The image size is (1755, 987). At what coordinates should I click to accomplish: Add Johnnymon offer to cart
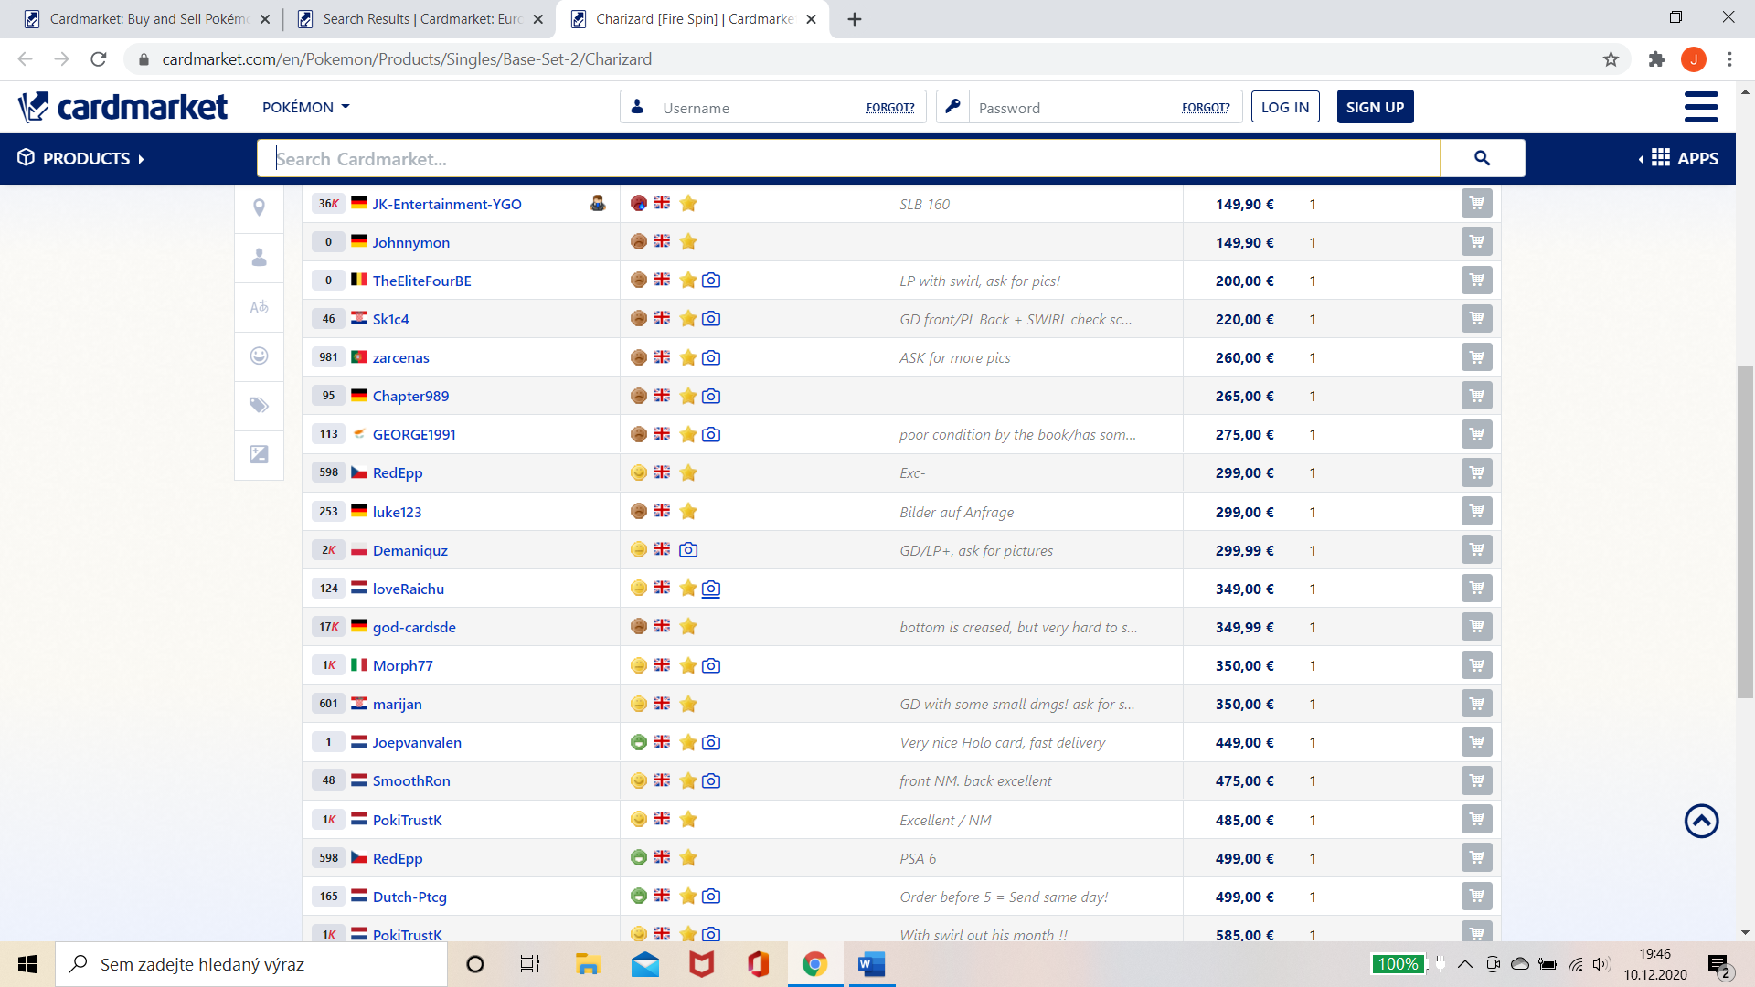click(x=1476, y=241)
